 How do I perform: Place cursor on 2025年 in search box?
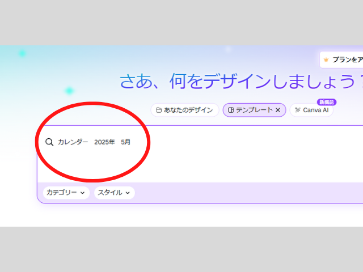click(104, 142)
